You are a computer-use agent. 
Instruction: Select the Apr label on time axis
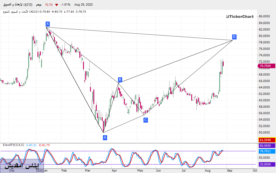[114, 170]
